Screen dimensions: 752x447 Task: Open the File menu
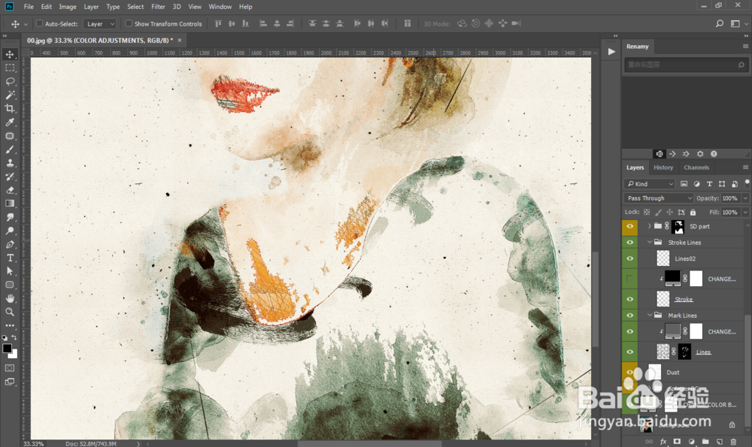tap(29, 7)
